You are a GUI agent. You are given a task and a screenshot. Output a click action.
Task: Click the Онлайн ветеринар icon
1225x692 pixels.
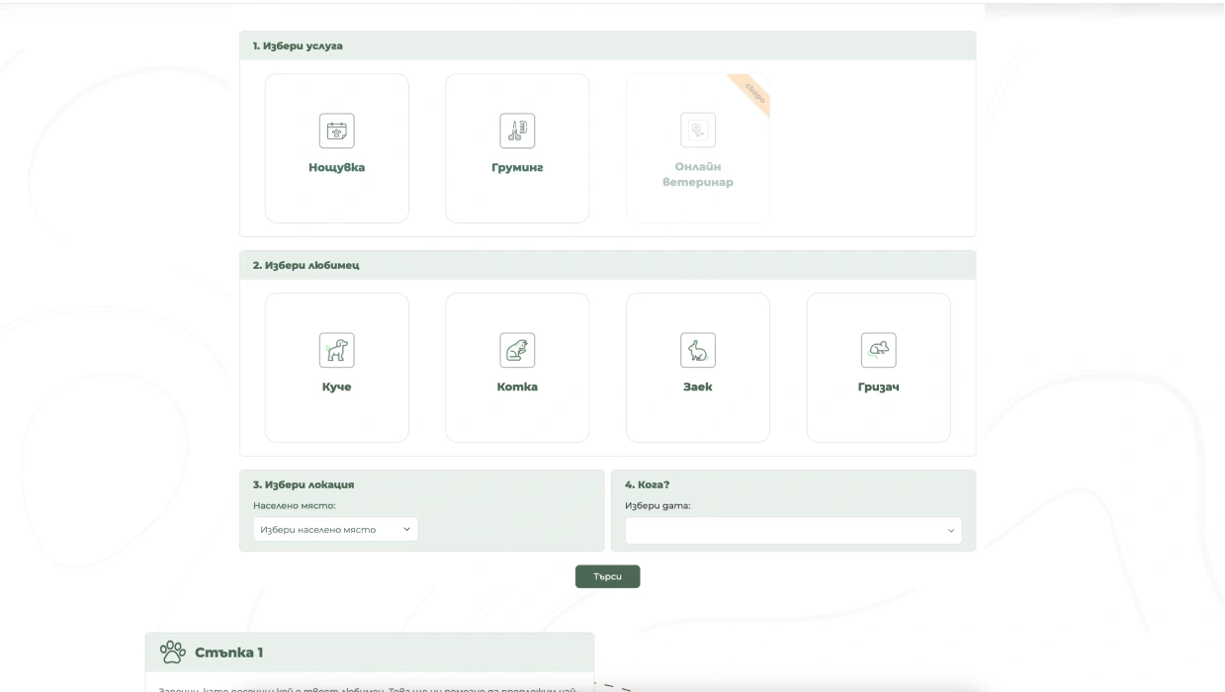[x=698, y=130]
